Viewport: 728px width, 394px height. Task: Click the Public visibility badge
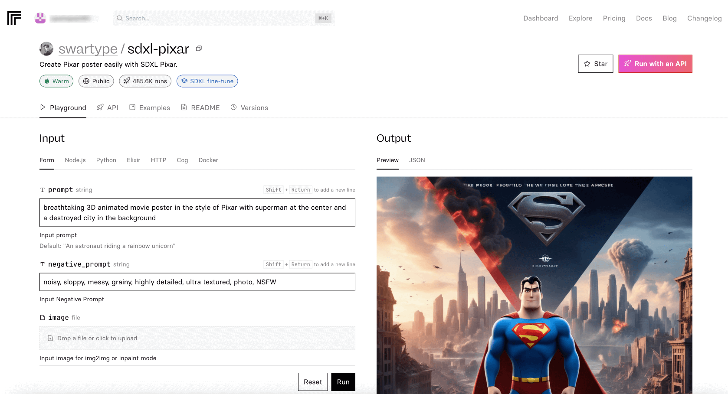[96, 81]
